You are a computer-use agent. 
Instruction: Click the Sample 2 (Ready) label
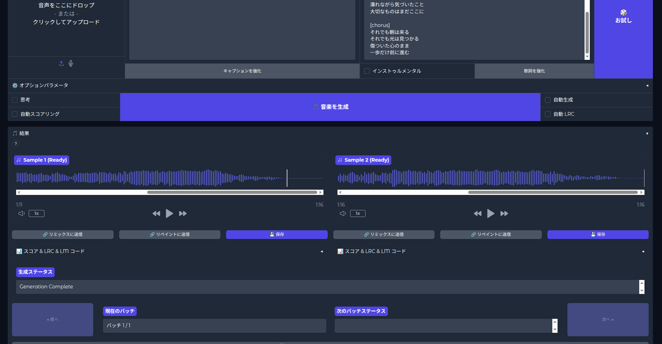pos(363,160)
